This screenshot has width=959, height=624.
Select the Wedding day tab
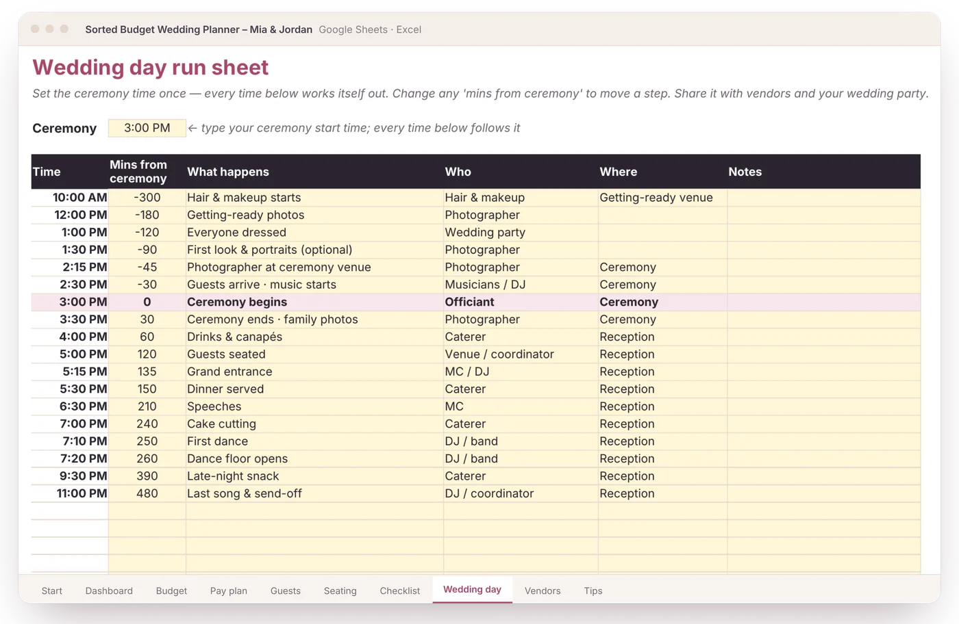tap(473, 589)
